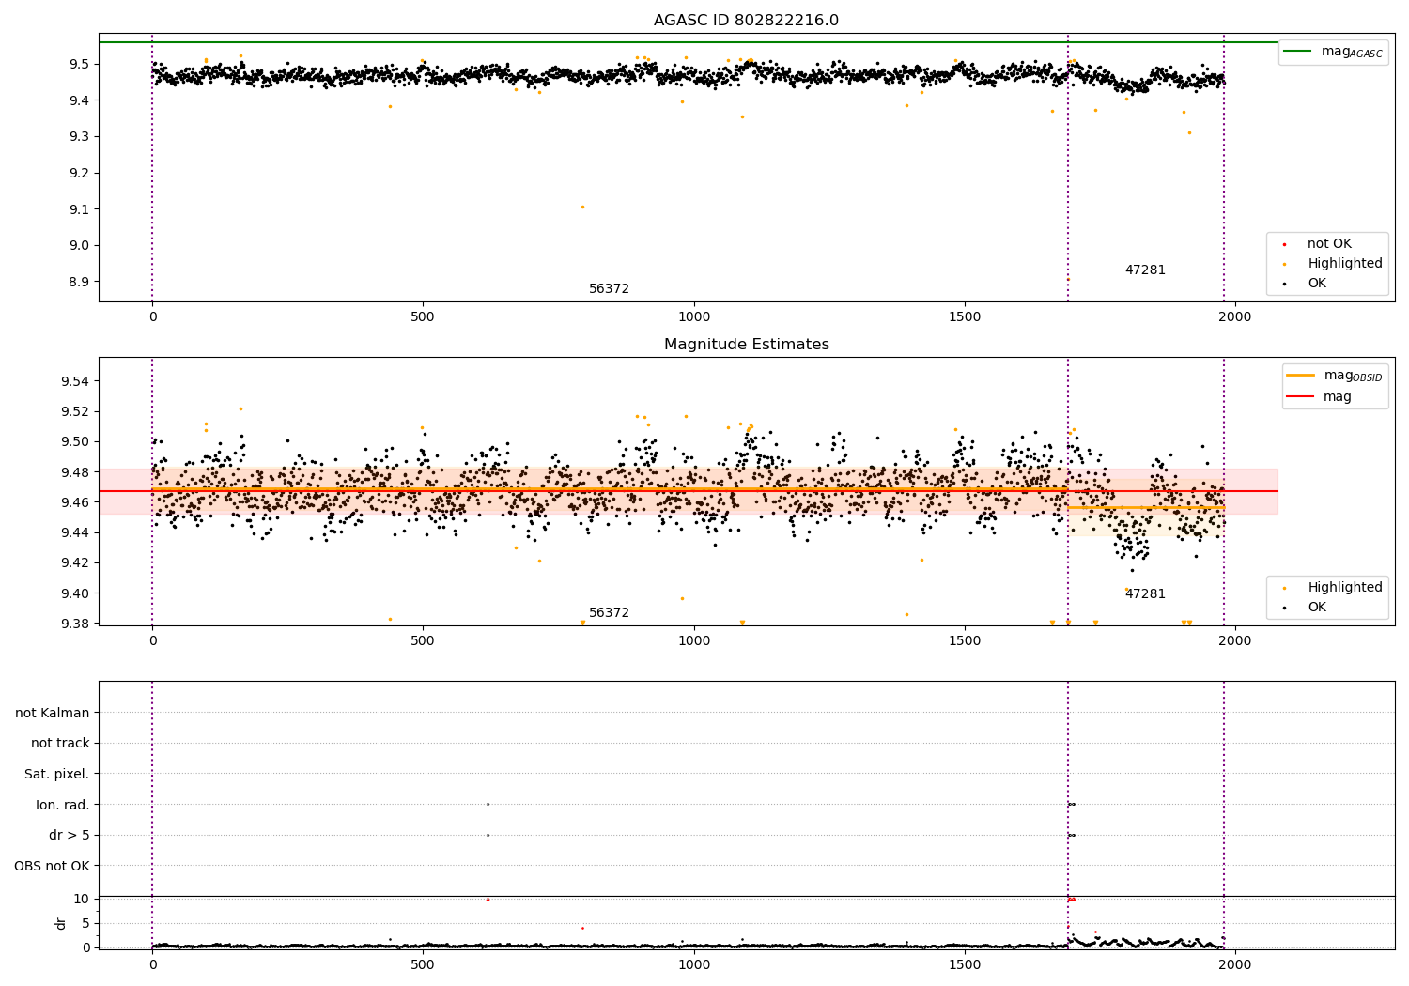Click the red 'mag' legend entry in middle plot
This screenshot has height=986, width=1409.
1337,397
